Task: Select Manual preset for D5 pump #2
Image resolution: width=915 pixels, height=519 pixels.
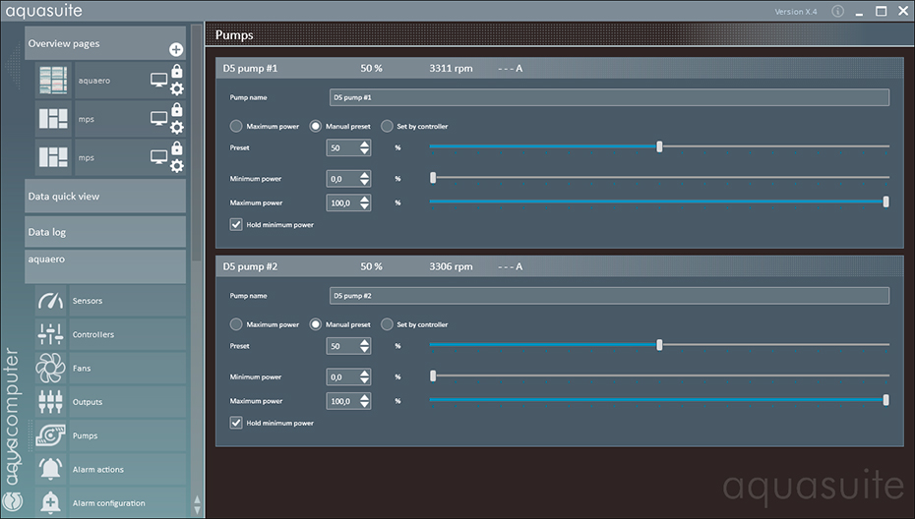Action: pos(315,324)
